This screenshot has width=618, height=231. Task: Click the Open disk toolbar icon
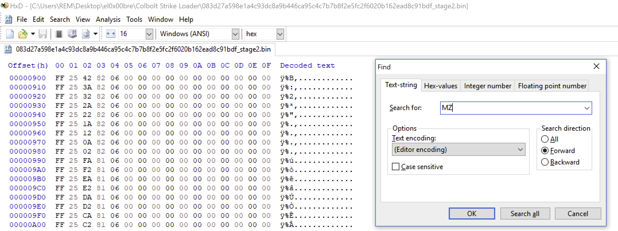[x=72, y=34]
